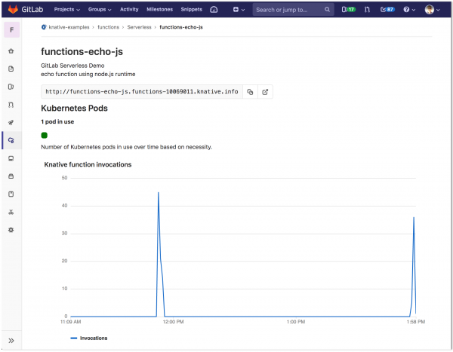The height and width of the screenshot is (352, 453).
Task: Expand the collapsed left sidebar
Action: point(11,341)
